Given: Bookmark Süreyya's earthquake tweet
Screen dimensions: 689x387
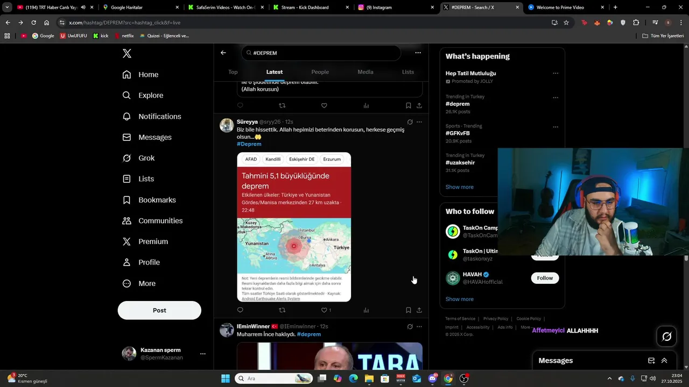Looking at the screenshot, I should pos(409,310).
